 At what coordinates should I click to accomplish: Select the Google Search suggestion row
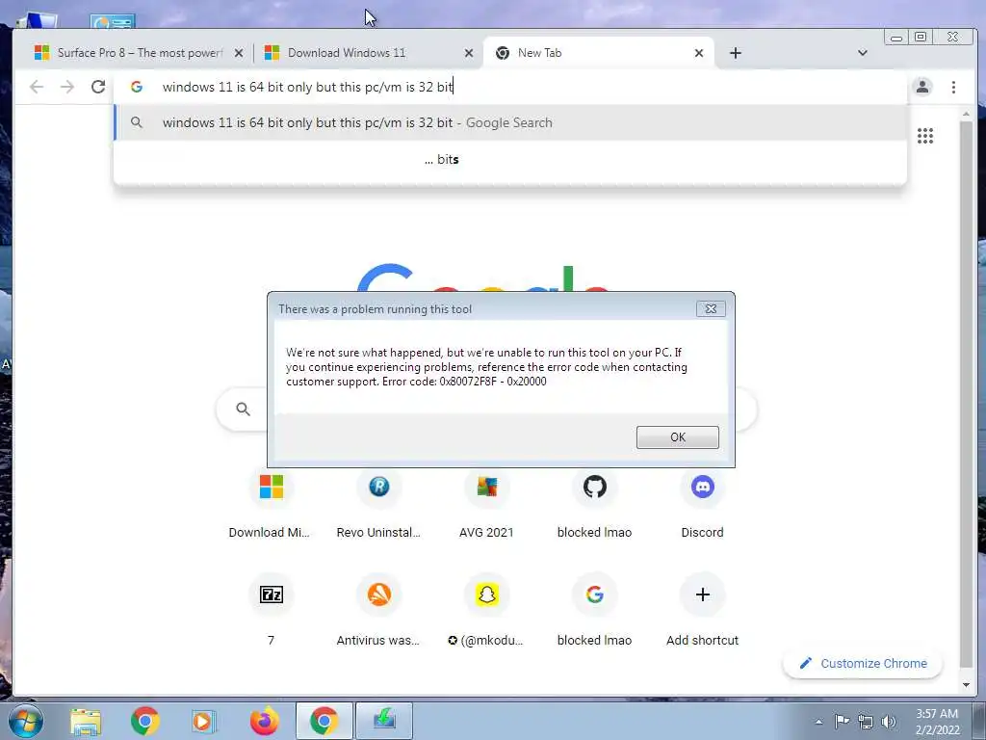coord(510,122)
